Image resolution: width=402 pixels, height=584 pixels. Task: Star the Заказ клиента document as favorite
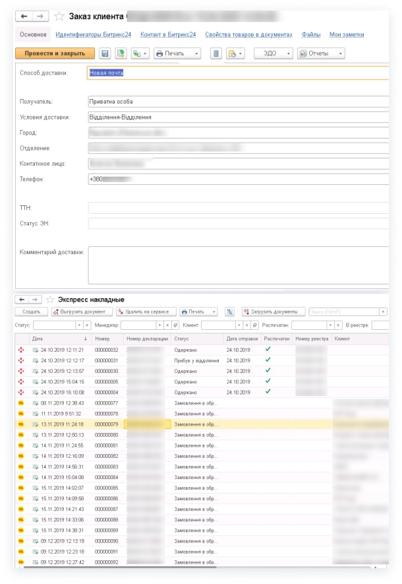coord(59,16)
